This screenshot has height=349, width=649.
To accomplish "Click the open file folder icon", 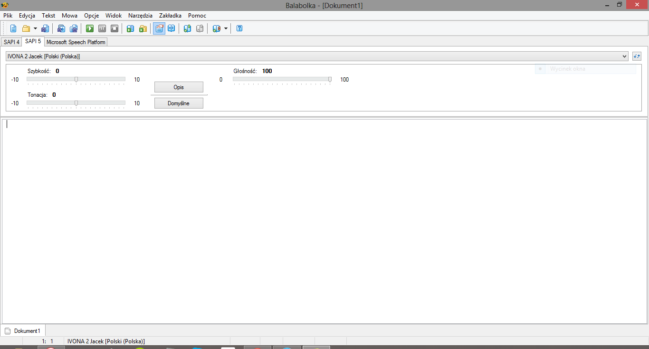I will point(26,28).
